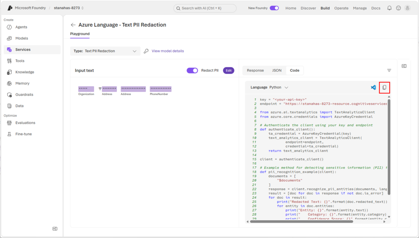Open the stanahas-8273 project switcher
This screenshot has width=419, height=238.
click(69, 8)
